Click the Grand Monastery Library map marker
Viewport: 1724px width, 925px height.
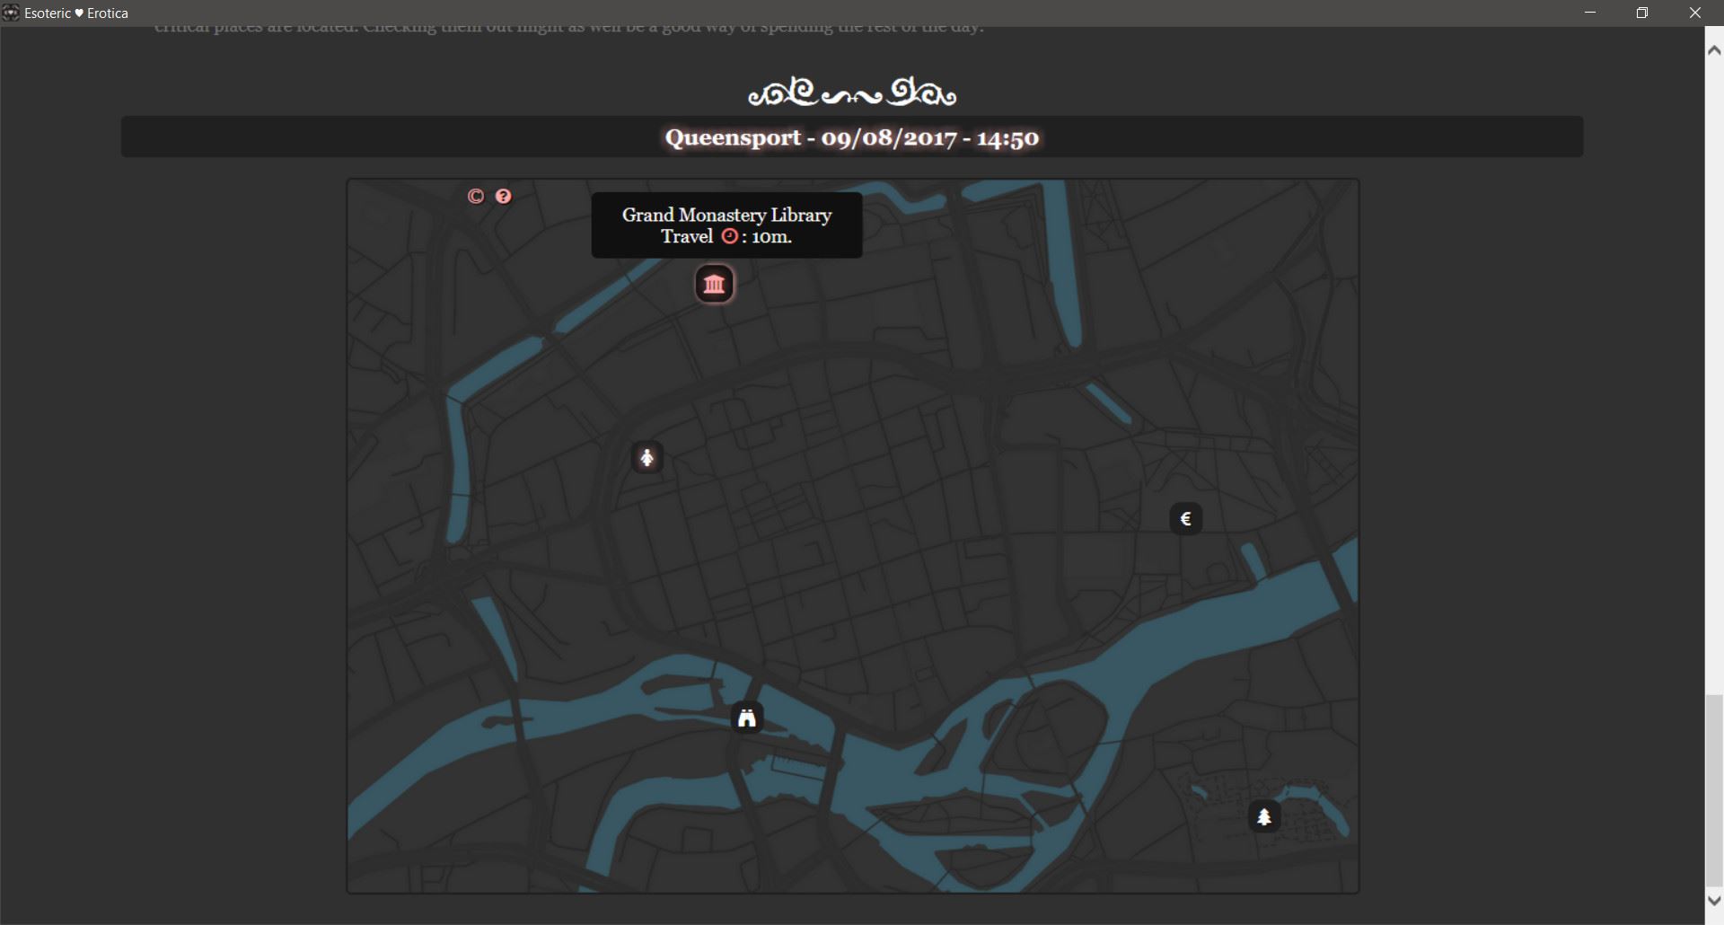click(714, 285)
